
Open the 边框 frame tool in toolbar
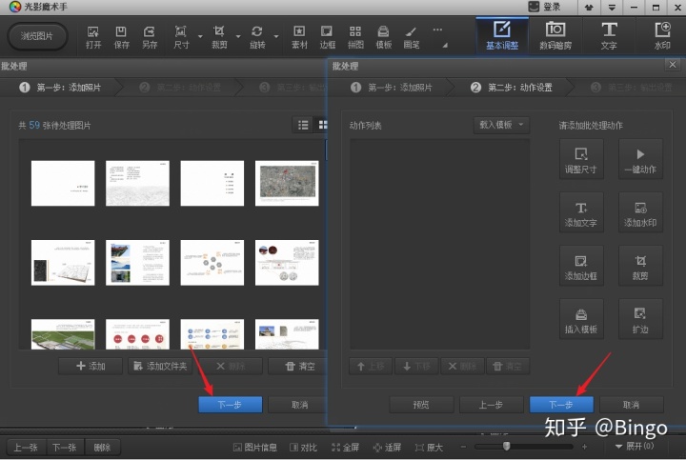click(x=327, y=37)
